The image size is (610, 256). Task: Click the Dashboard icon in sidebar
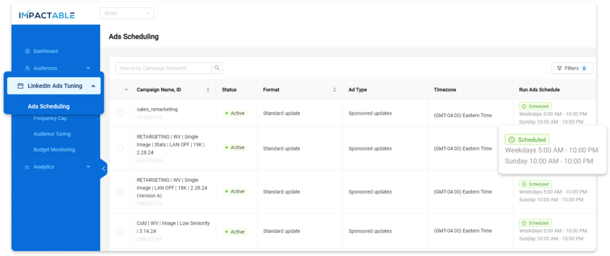27,51
